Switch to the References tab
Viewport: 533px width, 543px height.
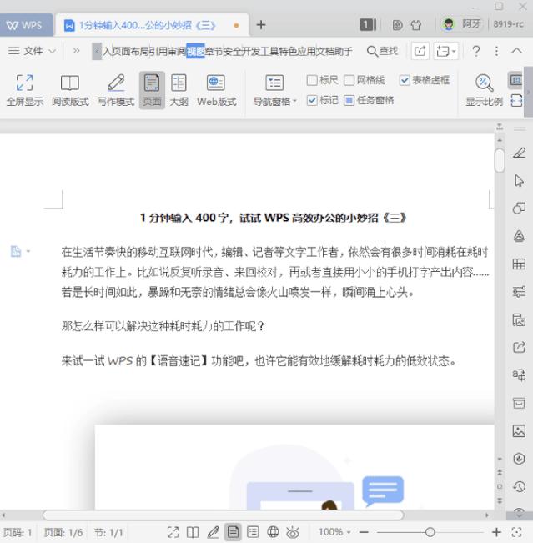[158, 52]
